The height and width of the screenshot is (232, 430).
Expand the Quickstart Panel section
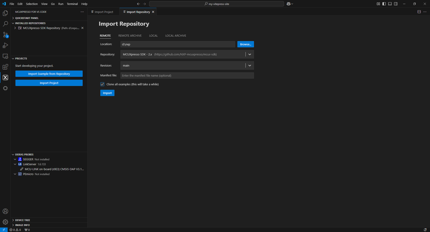(27, 18)
